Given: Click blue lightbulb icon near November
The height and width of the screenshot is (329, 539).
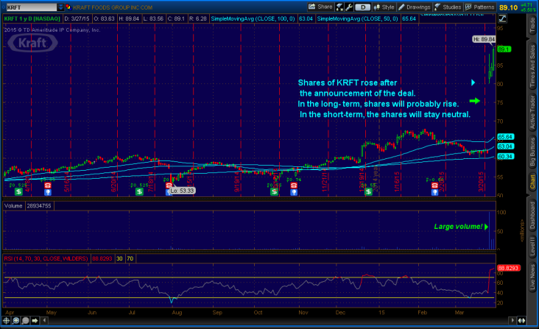Looking at the screenshot, I should [294, 192].
